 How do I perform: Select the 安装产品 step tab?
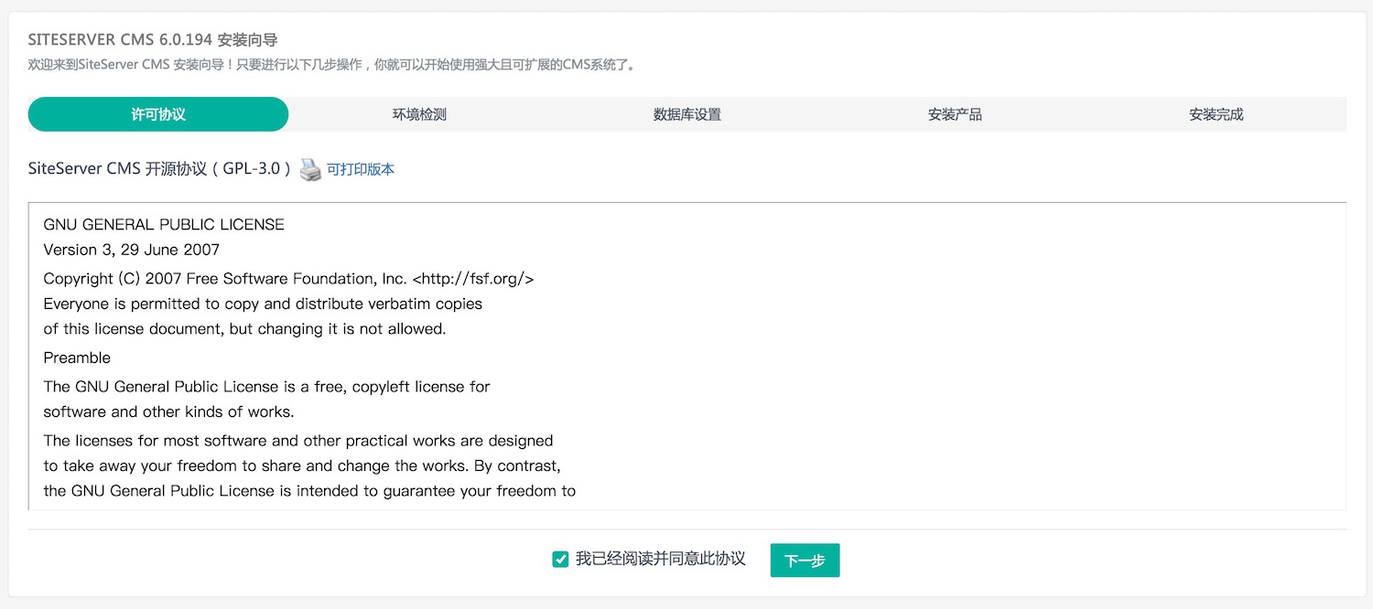[955, 114]
